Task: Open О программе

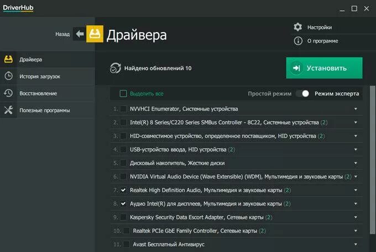Action: point(322,41)
